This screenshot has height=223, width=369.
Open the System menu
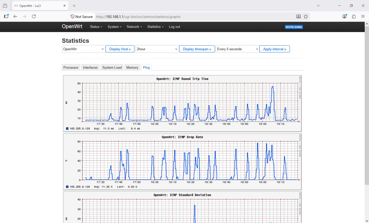click(x=115, y=27)
